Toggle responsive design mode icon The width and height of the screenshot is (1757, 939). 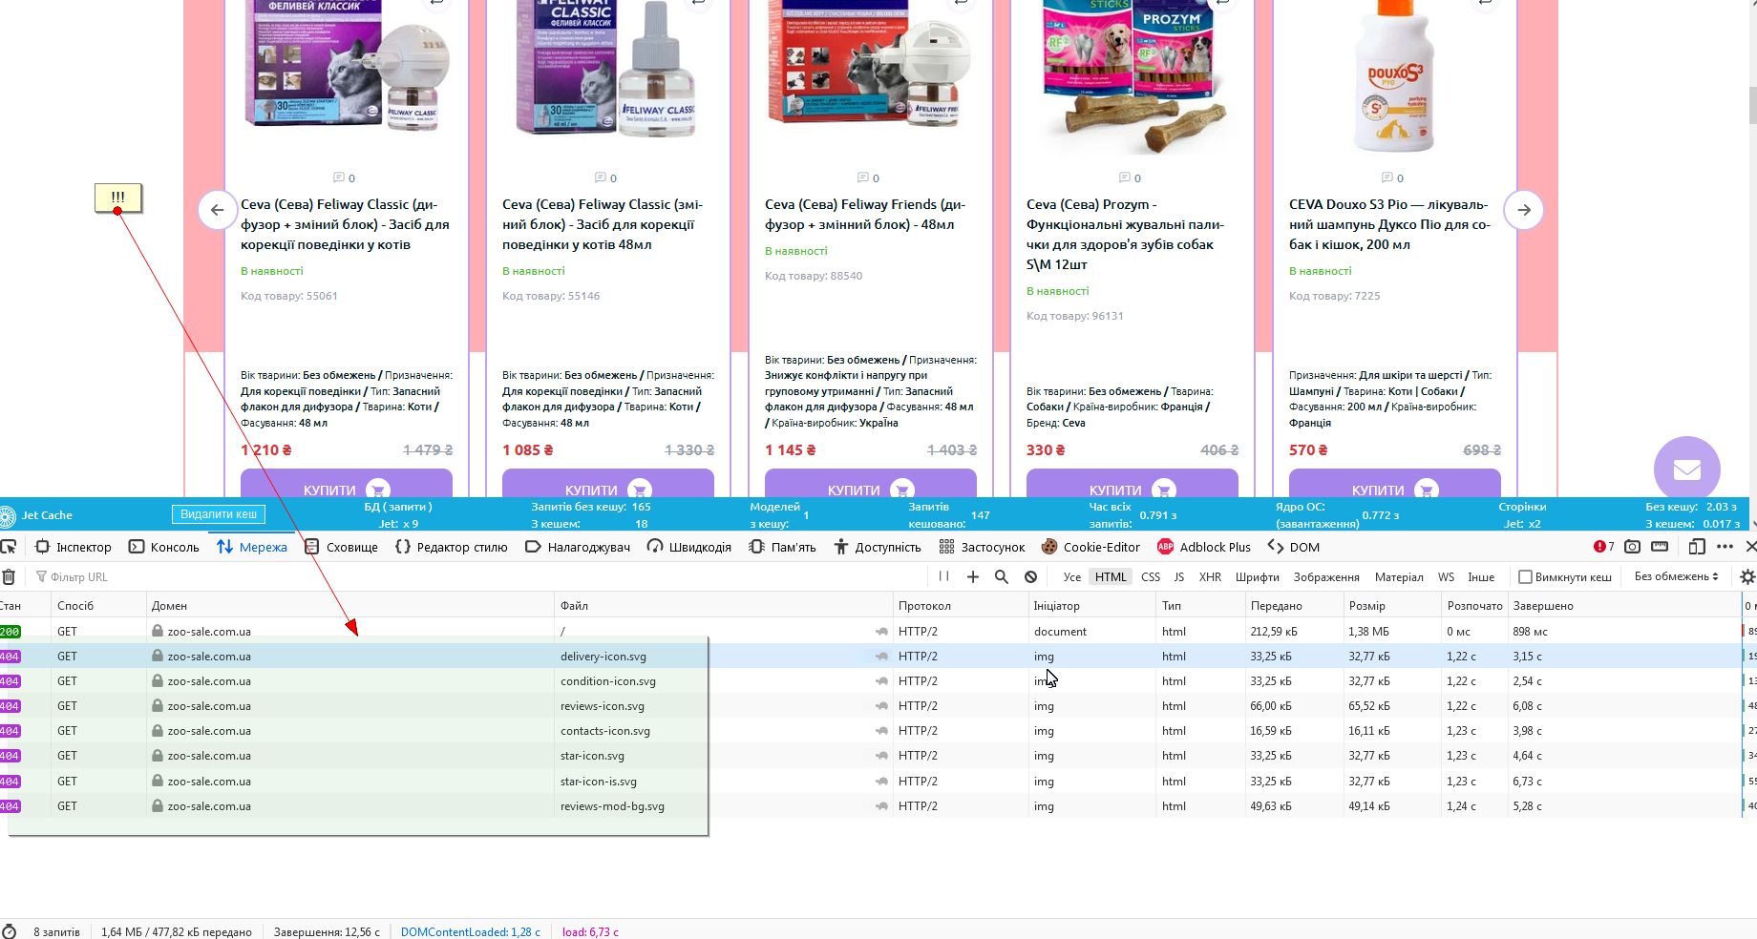tap(1697, 547)
